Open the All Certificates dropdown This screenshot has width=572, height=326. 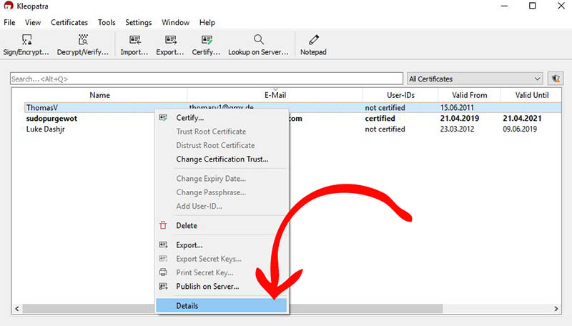[x=475, y=79]
